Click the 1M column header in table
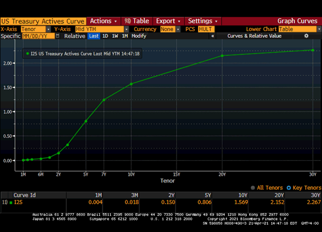The width and height of the screenshot is (322, 232). coord(99,195)
